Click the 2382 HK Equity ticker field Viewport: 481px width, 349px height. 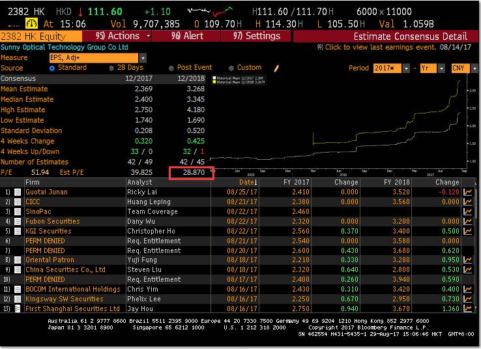point(41,37)
